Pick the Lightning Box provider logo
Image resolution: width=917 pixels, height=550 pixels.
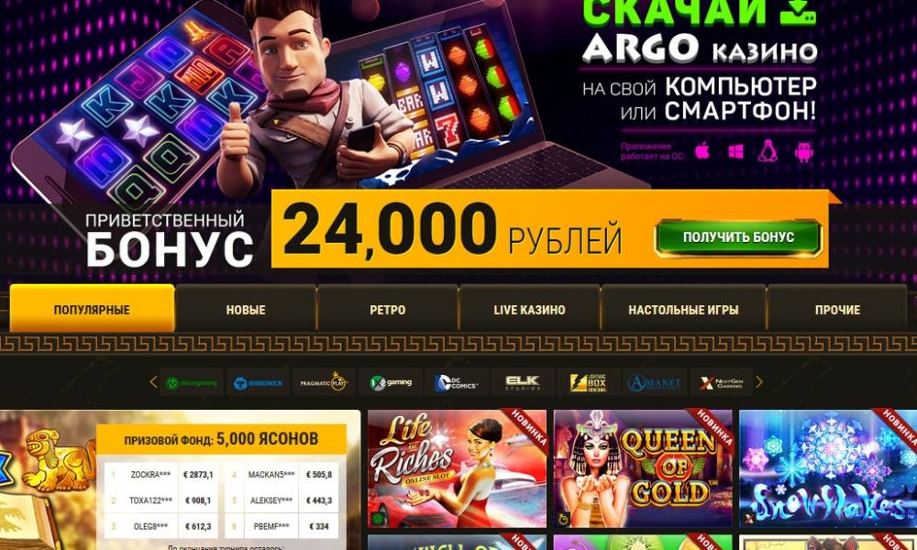pos(589,383)
